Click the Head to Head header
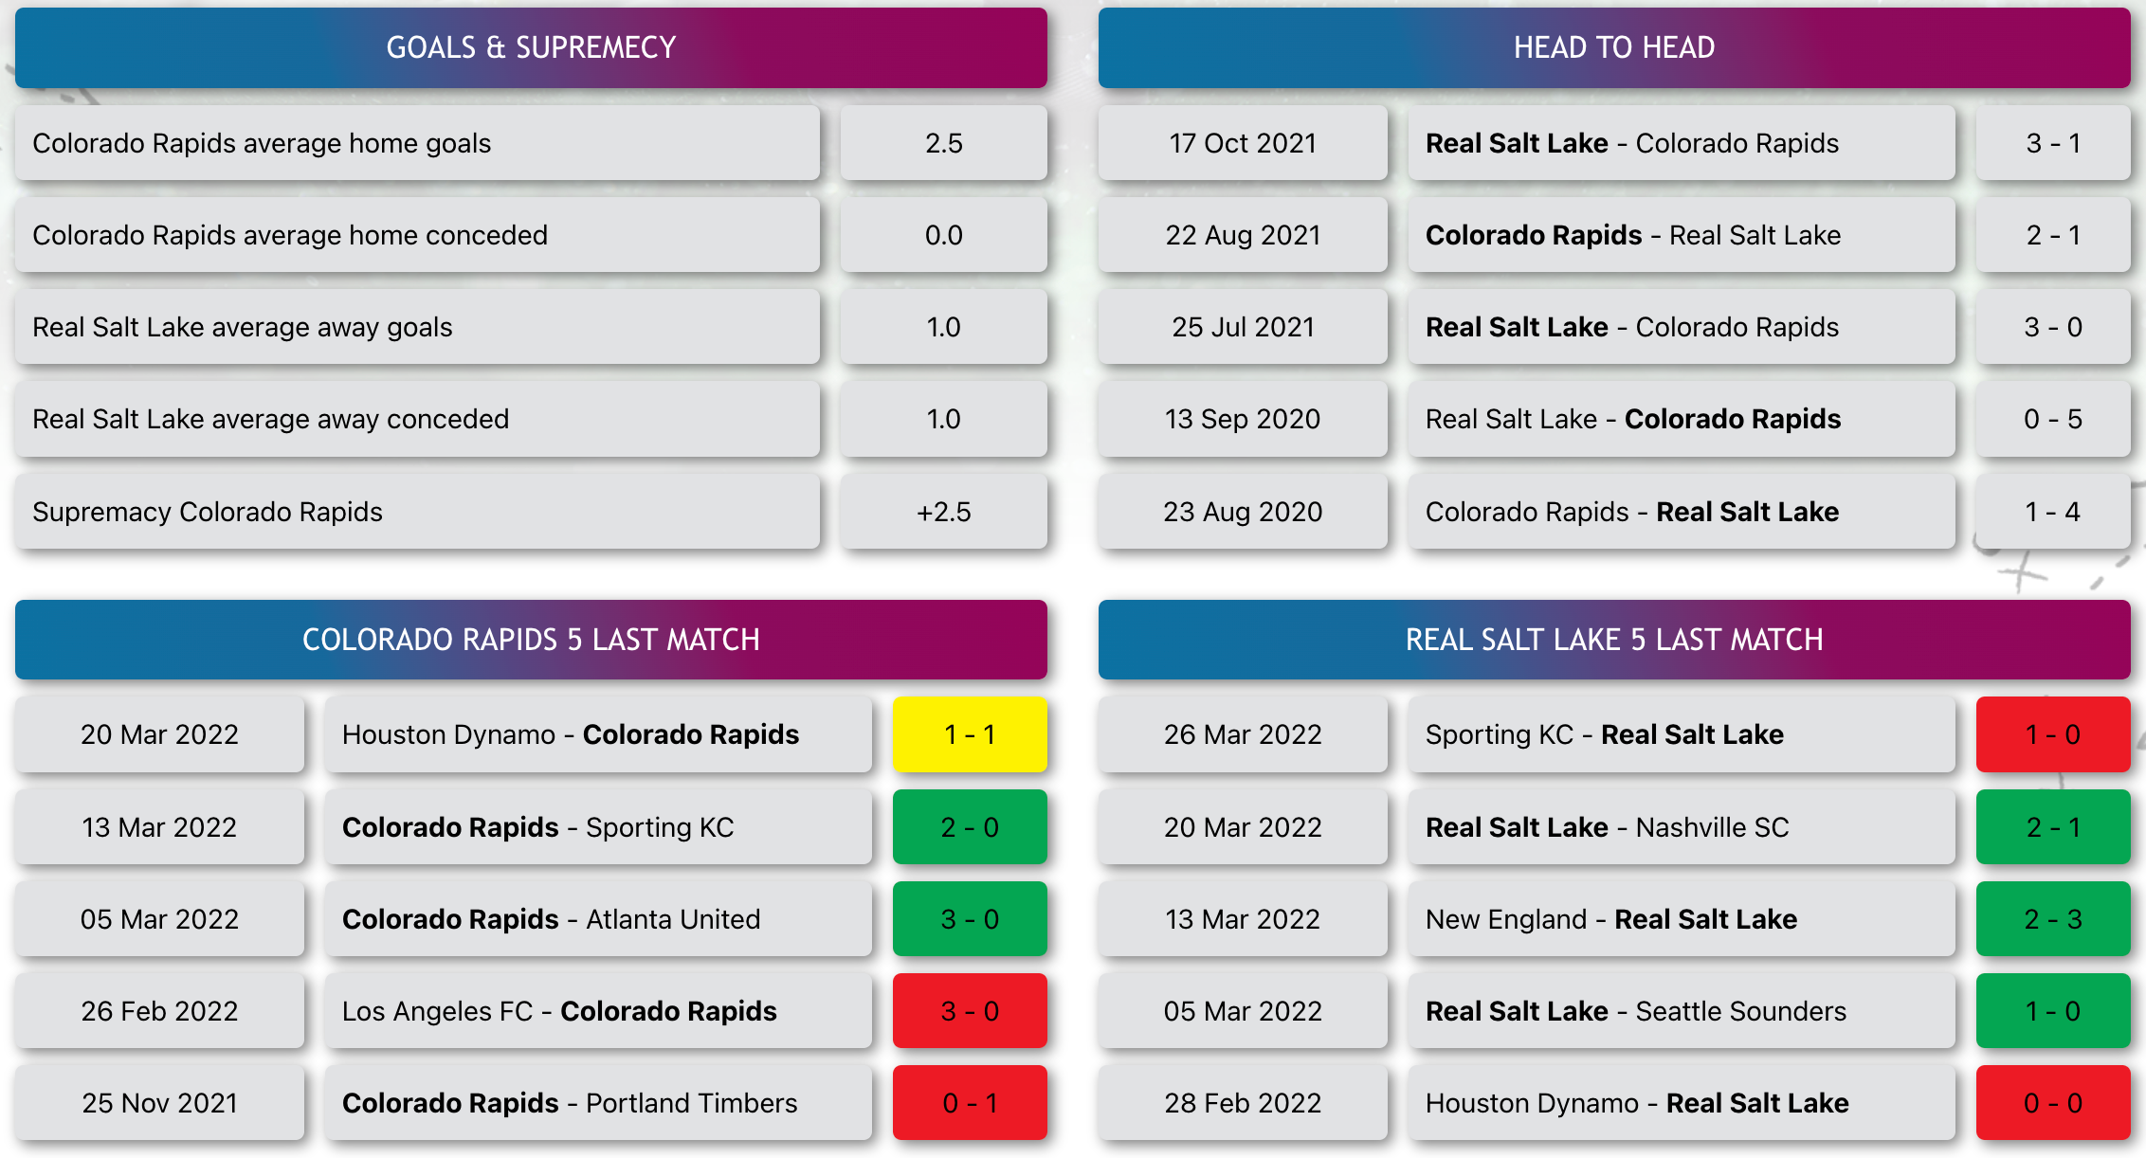Viewport: 2146px width, 1158px height. point(1614,47)
